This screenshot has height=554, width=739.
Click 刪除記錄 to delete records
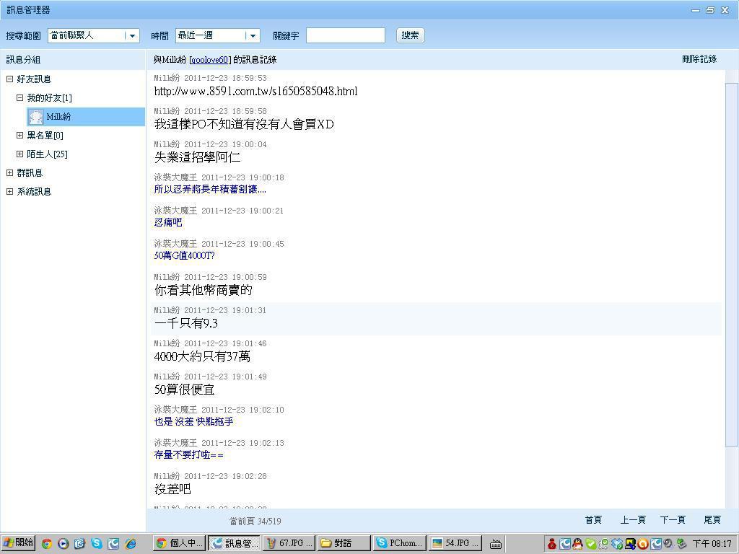pos(699,59)
